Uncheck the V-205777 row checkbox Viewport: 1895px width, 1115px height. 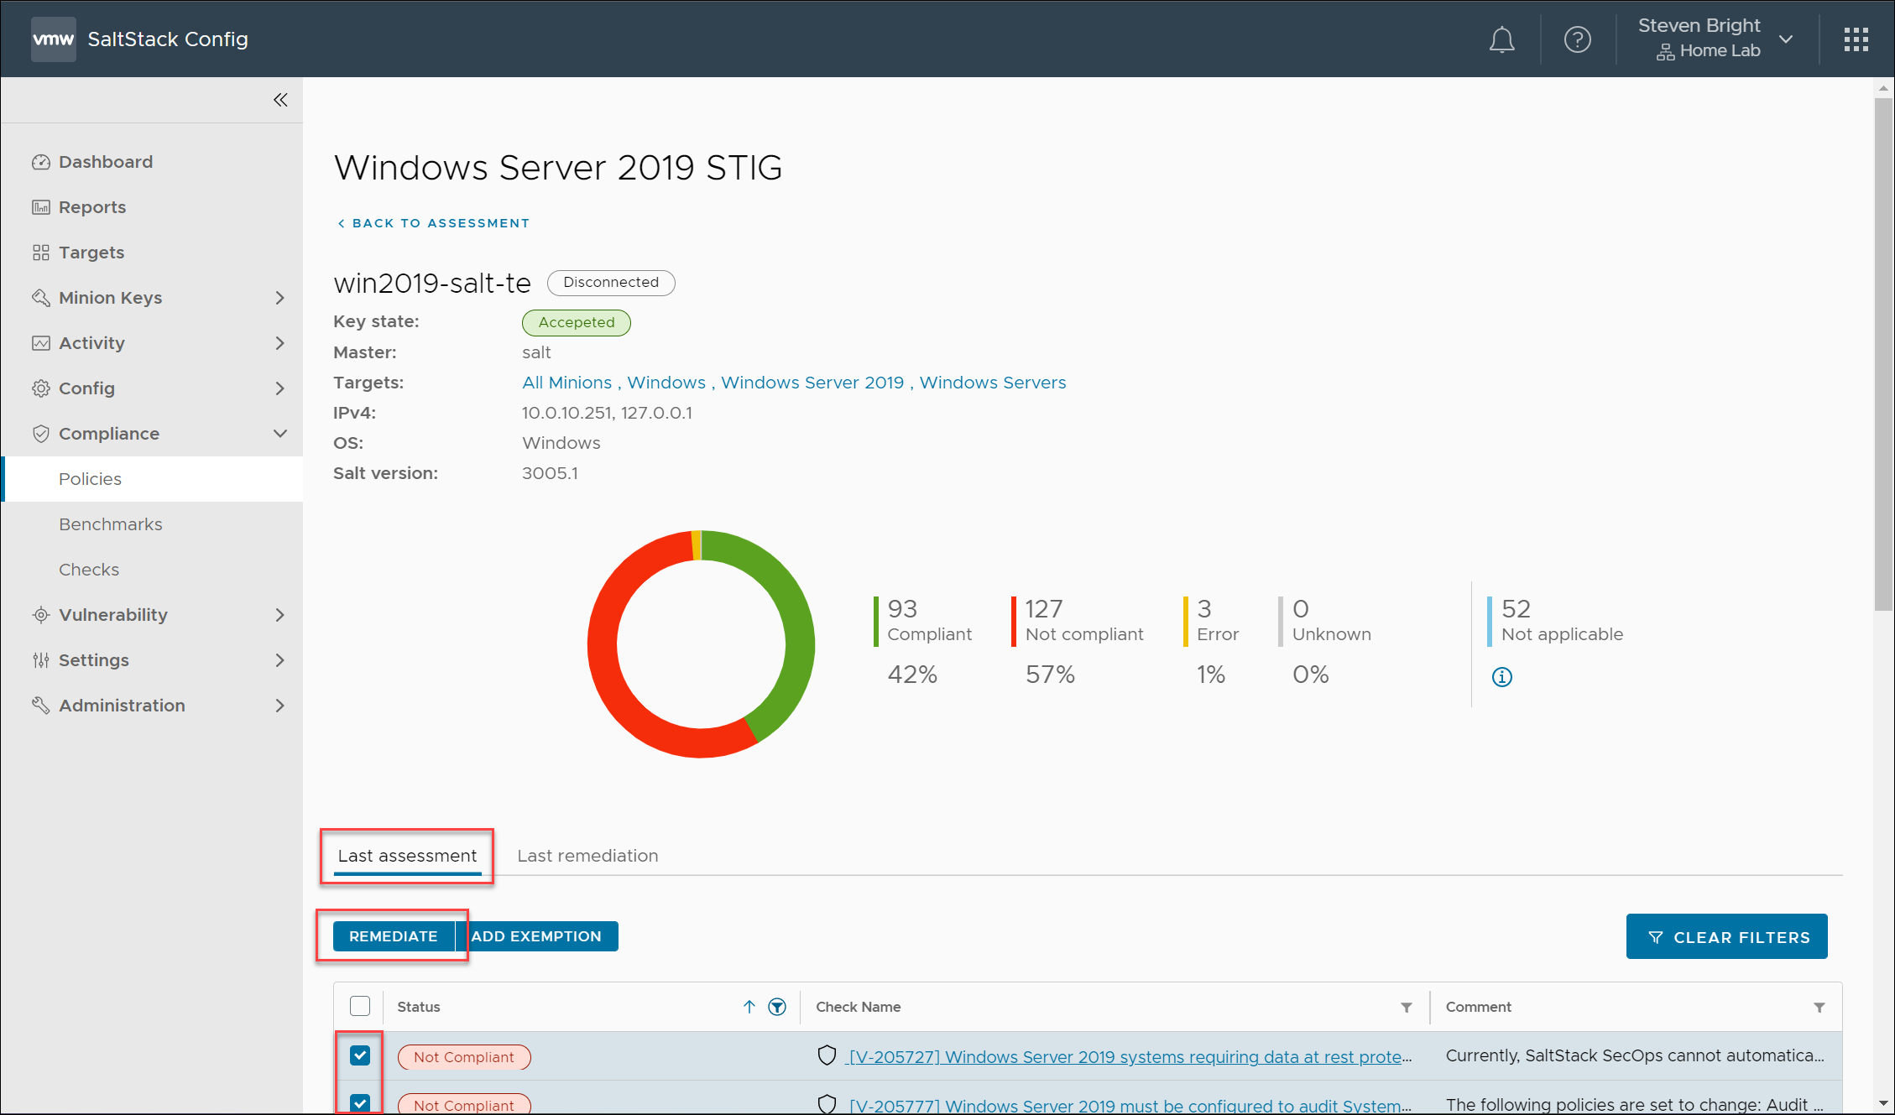click(360, 1103)
